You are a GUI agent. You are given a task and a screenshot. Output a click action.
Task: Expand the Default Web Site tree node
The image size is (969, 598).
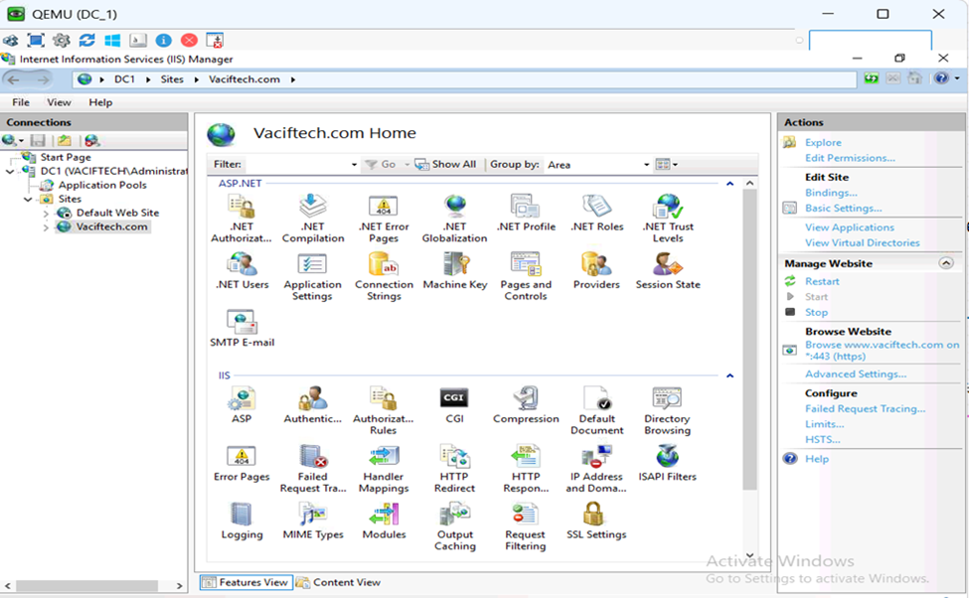coord(46,213)
